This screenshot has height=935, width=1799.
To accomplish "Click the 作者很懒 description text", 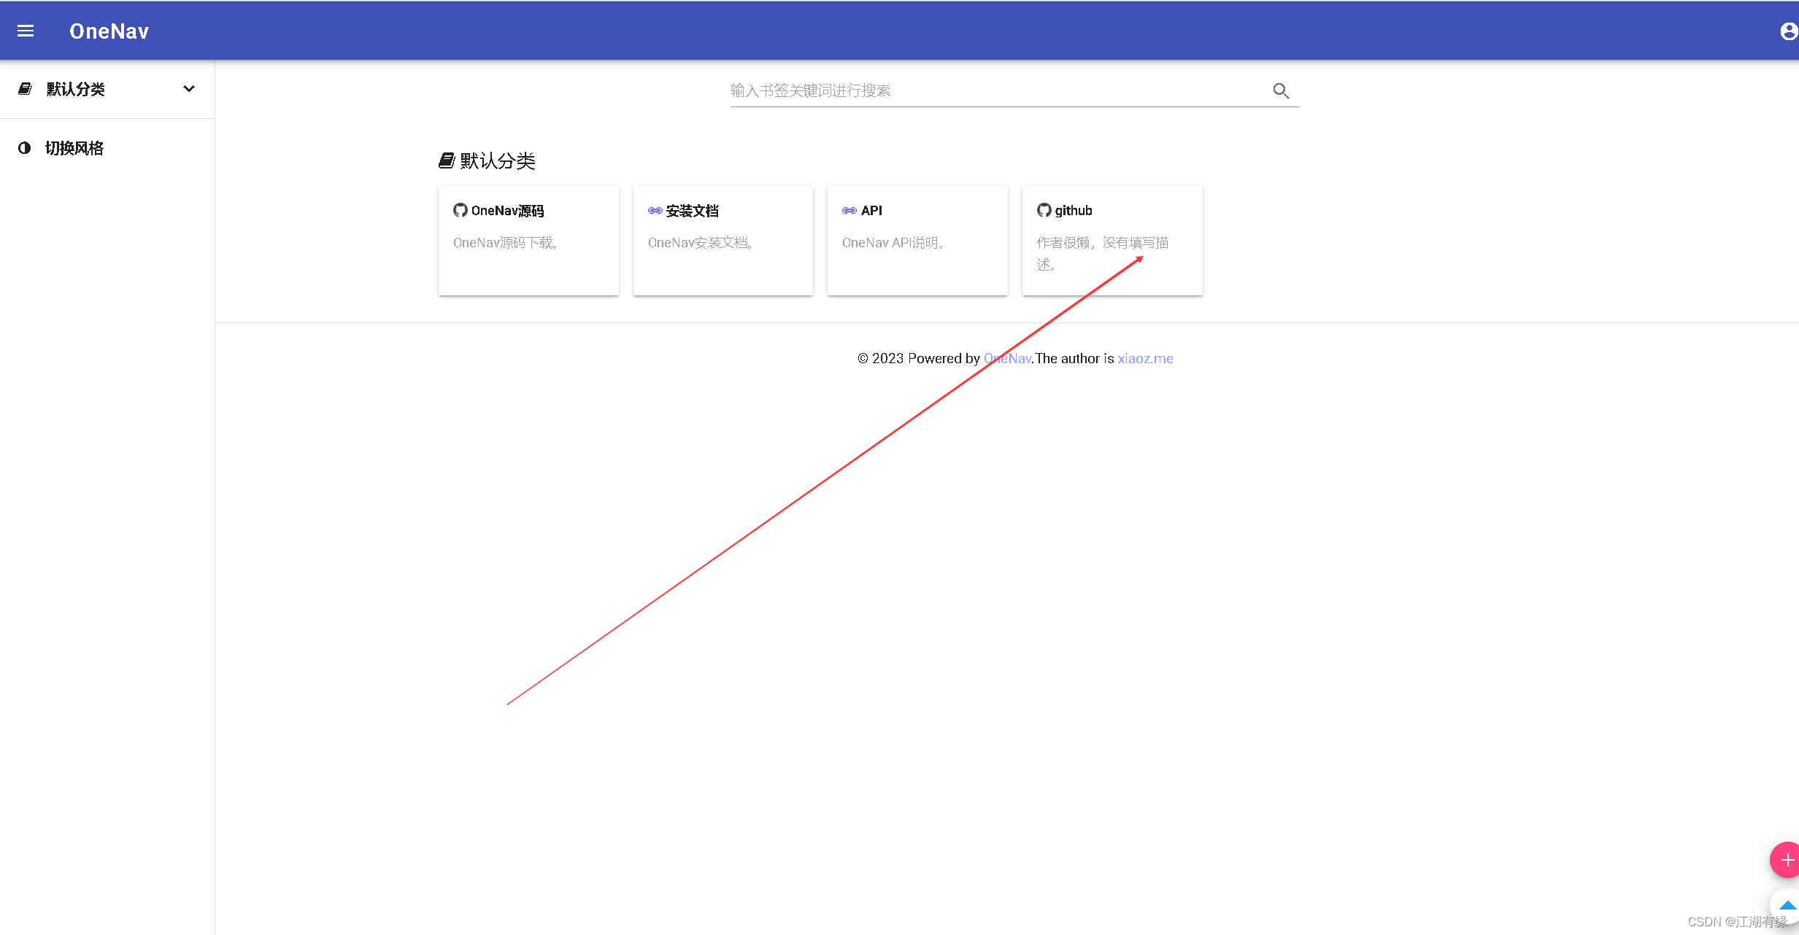I will (x=1103, y=253).
